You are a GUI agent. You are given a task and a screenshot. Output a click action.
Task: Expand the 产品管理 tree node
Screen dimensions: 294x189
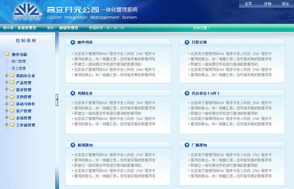[7, 82]
